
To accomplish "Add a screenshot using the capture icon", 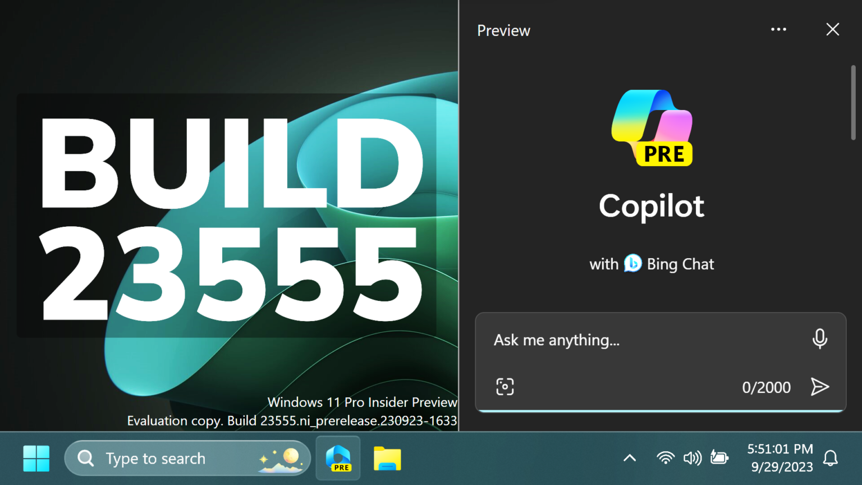I will (x=505, y=387).
